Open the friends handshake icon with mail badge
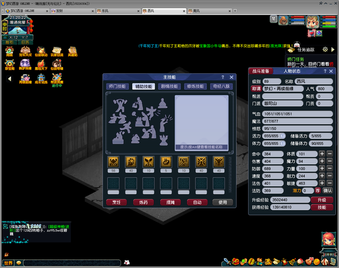This screenshot has height=268, width=339. coord(309,261)
